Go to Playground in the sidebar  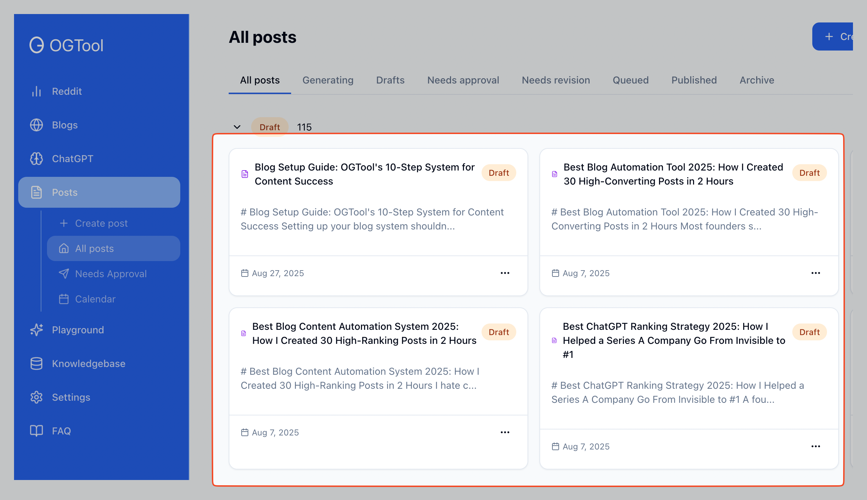[99, 330]
